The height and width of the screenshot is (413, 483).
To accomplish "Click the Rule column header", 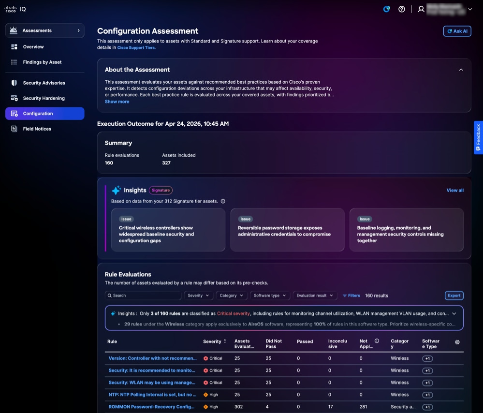I will (x=112, y=341).
